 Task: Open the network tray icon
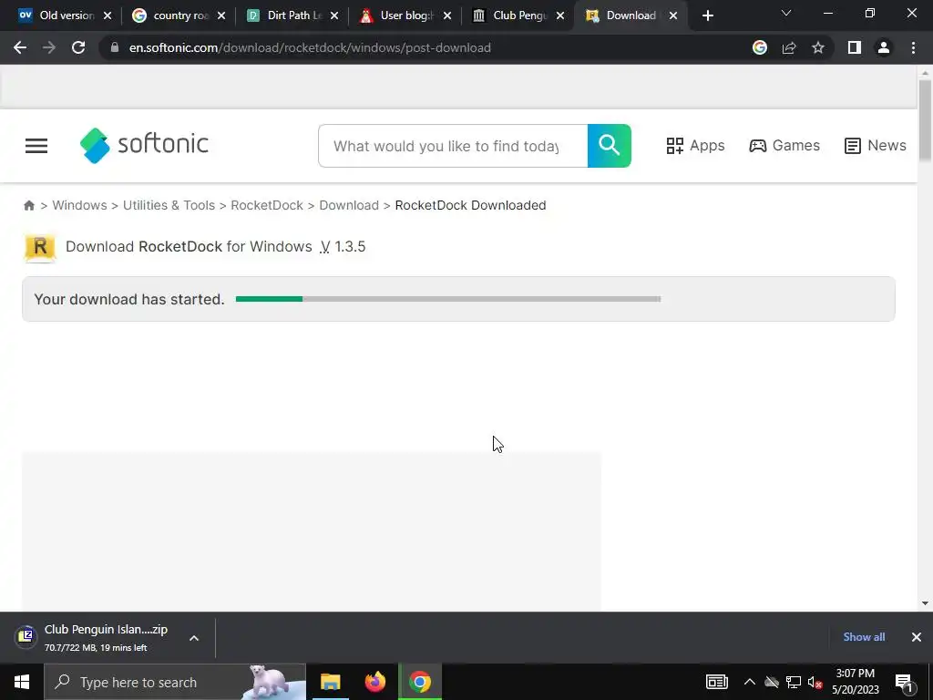tap(794, 682)
